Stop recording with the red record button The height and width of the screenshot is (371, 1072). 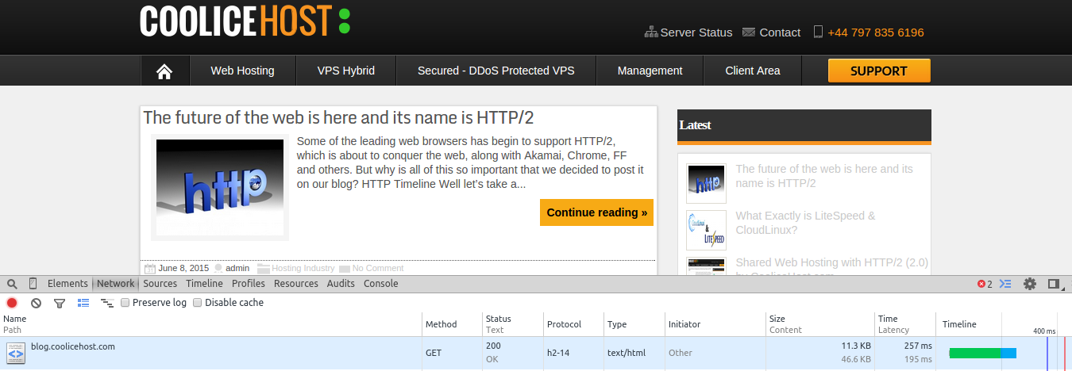point(12,303)
